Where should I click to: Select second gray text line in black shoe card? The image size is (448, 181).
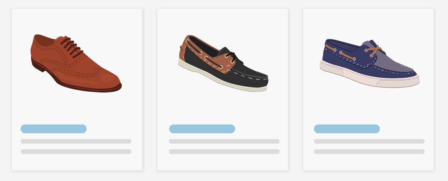pos(224,152)
